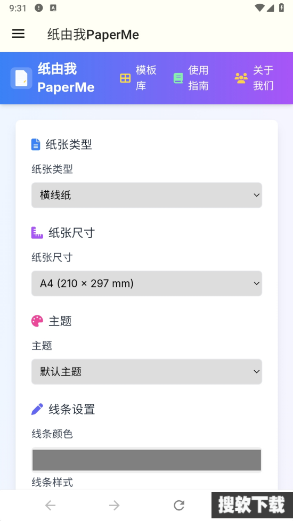Click the pink palette icon beside 主题
293x521 pixels.
[37, 321]
